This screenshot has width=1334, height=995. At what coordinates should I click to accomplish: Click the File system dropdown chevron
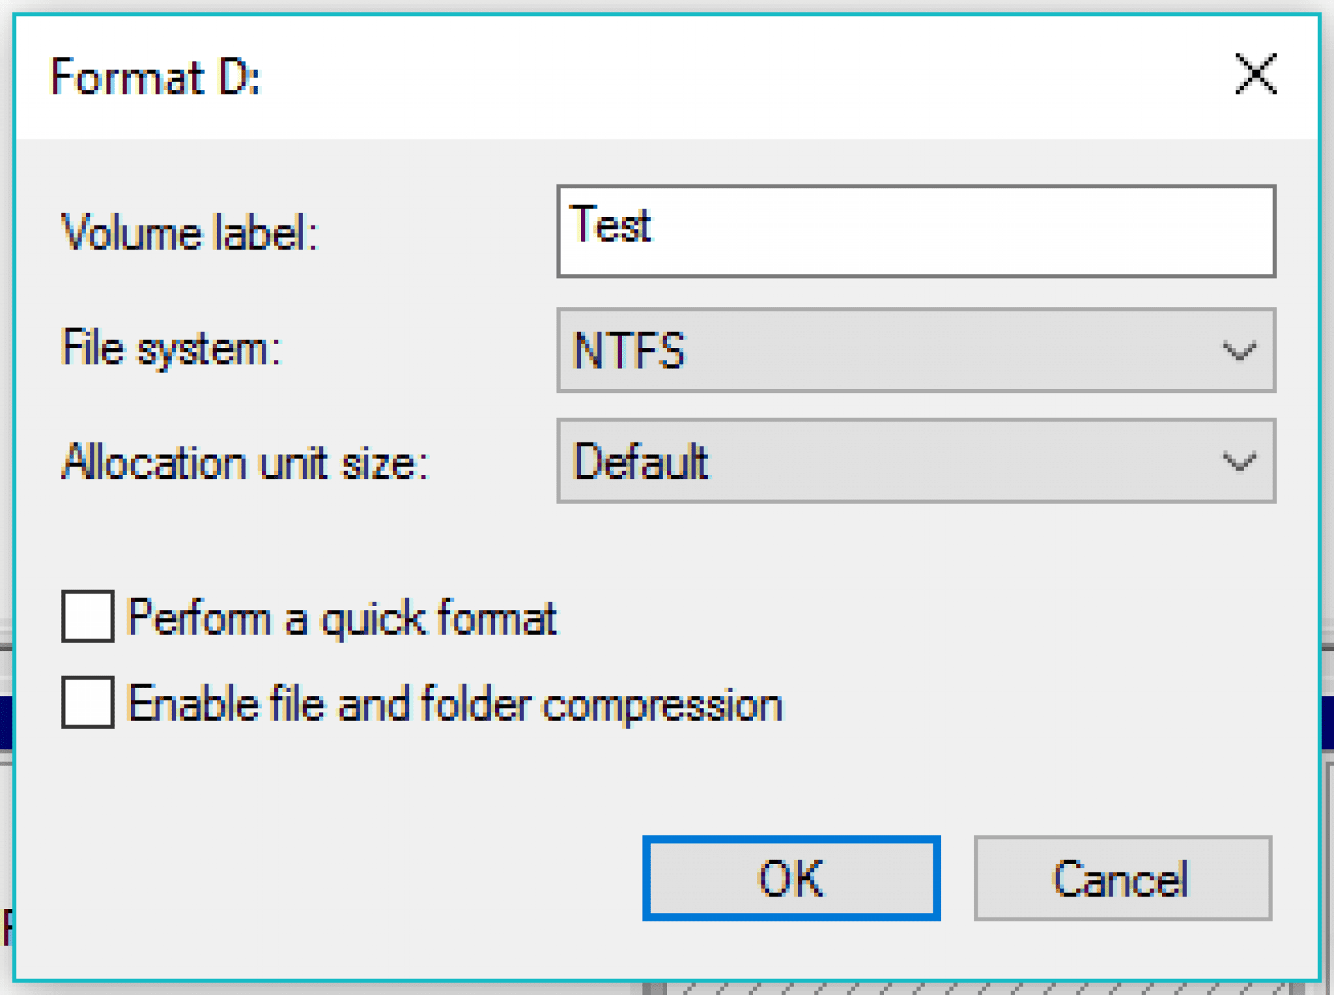coord(1238,351)
